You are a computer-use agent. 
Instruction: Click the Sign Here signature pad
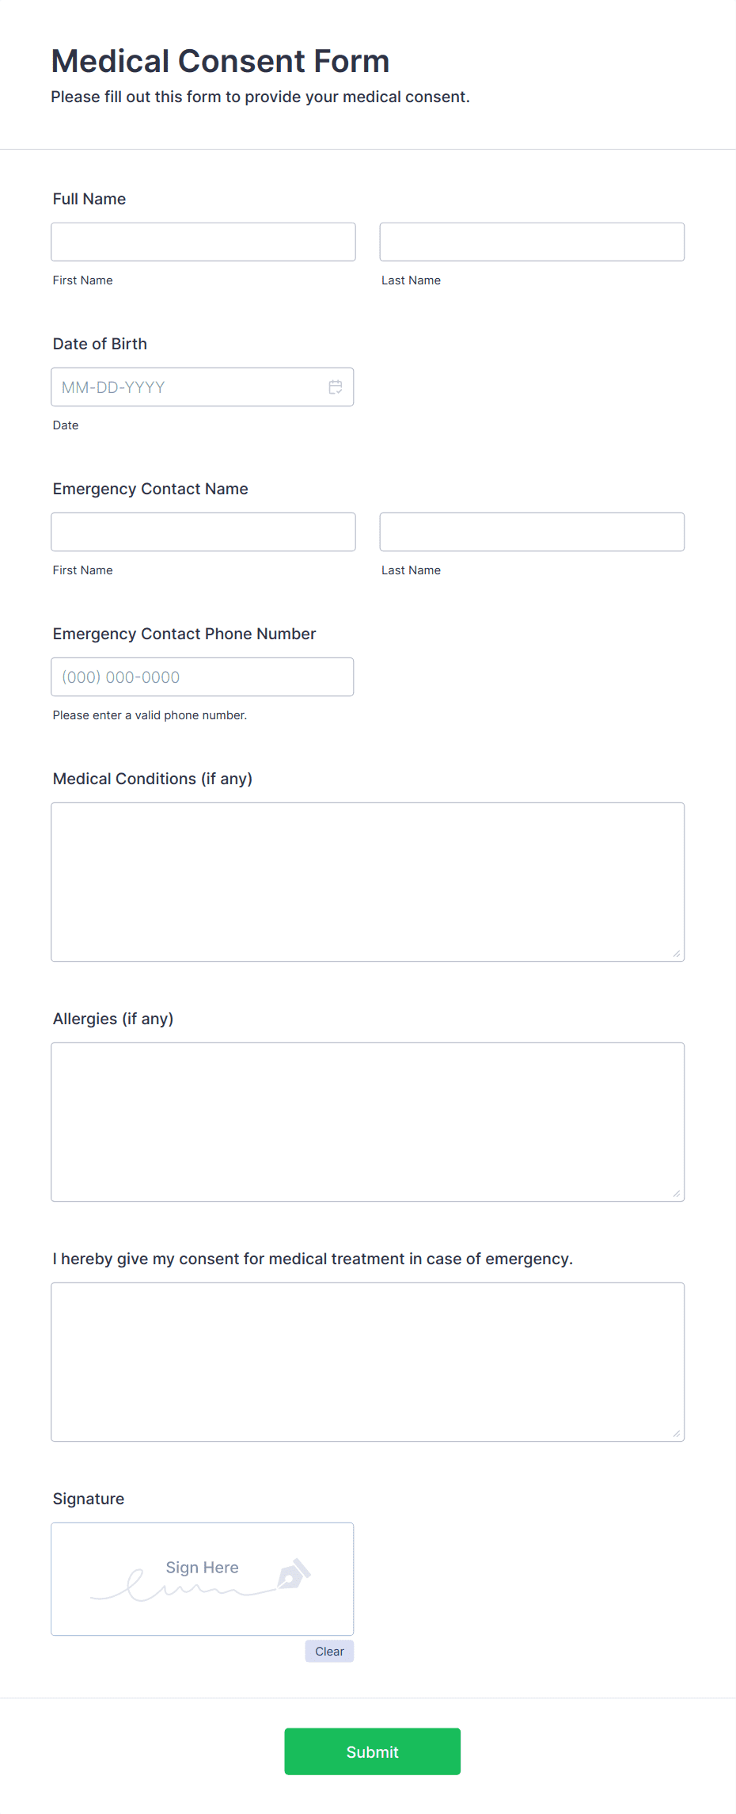[x=203, y=1579]
